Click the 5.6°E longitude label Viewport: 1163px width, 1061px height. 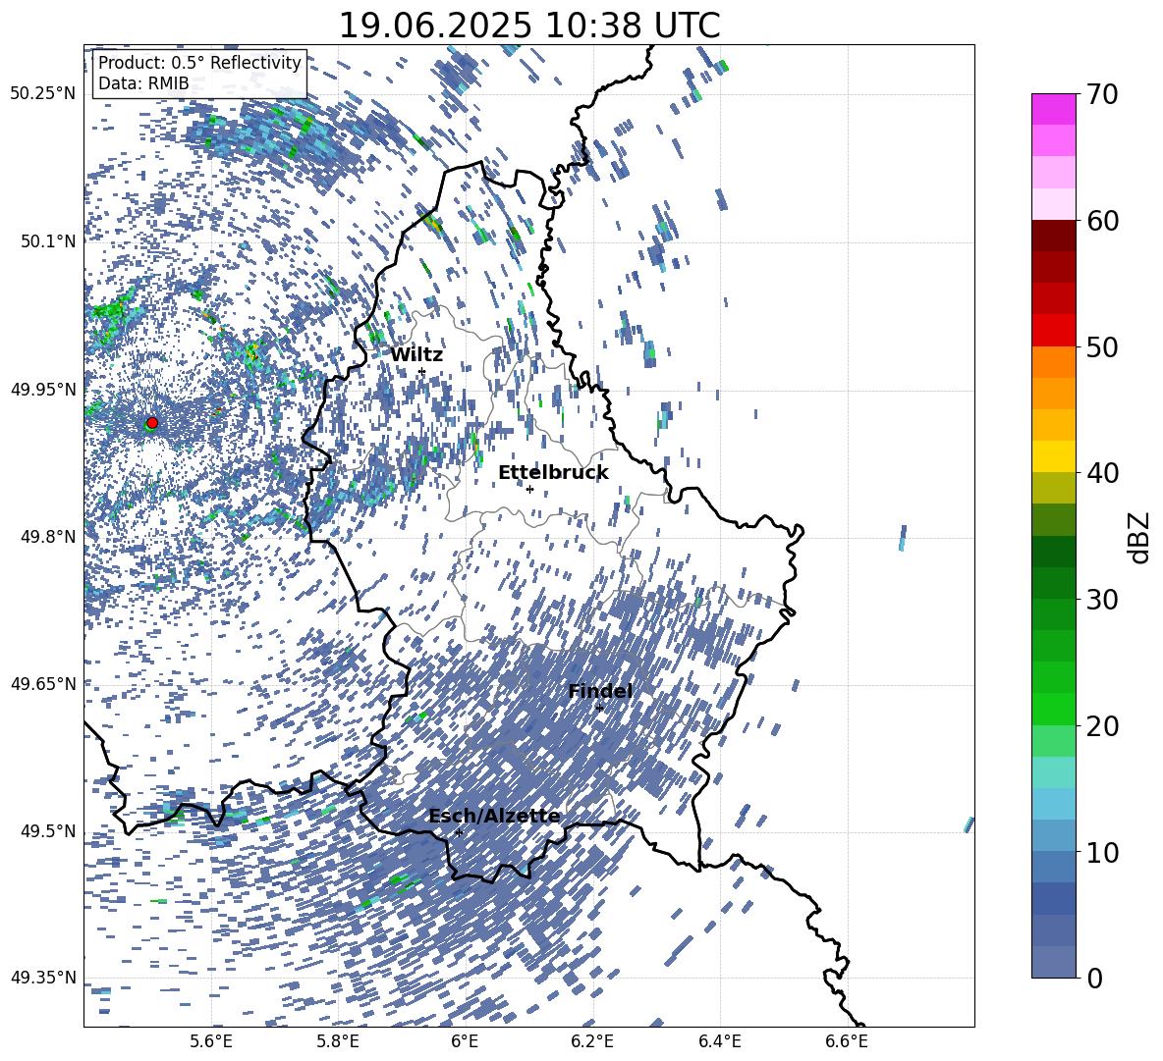coord(211,1041)
